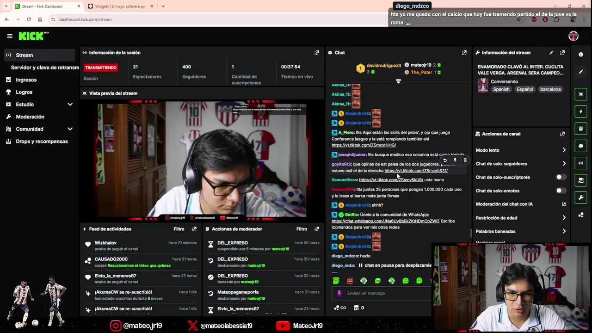Open the chat identity infinity icon

(340, 308)
